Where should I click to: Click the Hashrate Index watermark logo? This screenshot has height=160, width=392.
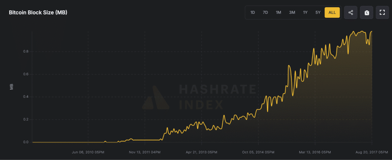click(x=156, y=97)
